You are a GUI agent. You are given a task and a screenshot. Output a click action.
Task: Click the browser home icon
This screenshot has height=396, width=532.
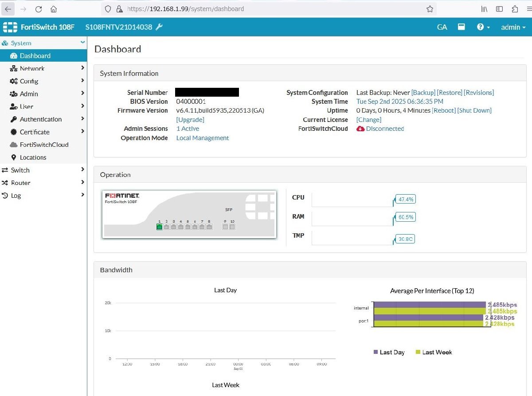point(54,9)
